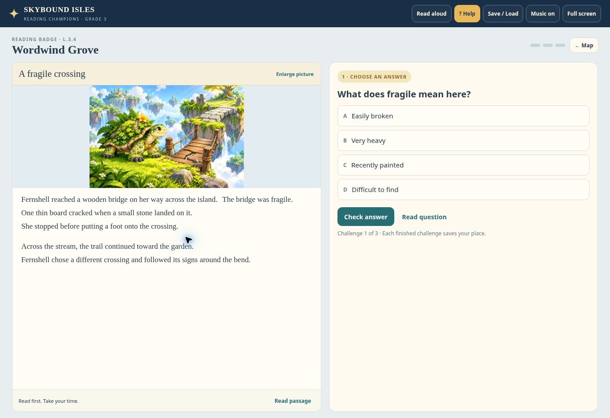Click the Read question link
The image size is (610, 418).
424,217
